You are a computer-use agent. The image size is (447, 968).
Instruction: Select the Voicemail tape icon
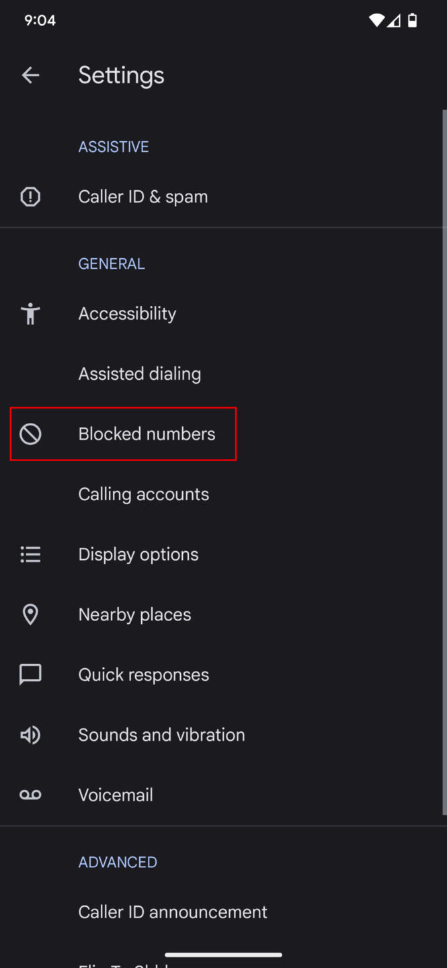point(30,794)
